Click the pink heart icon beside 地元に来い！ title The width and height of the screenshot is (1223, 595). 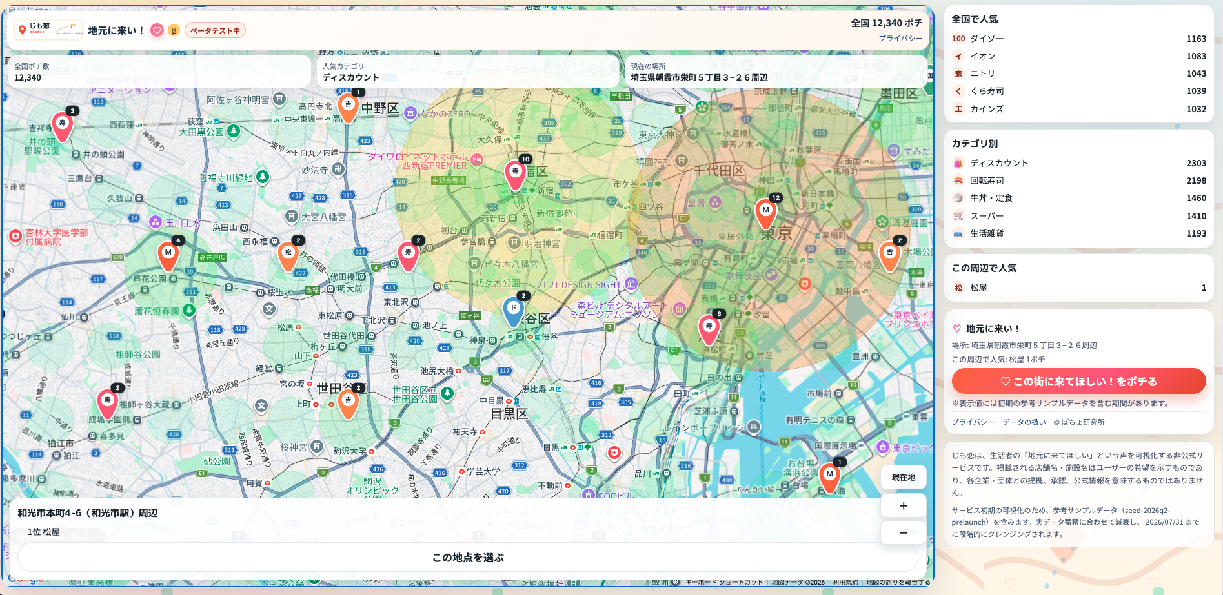coord(157,30)
